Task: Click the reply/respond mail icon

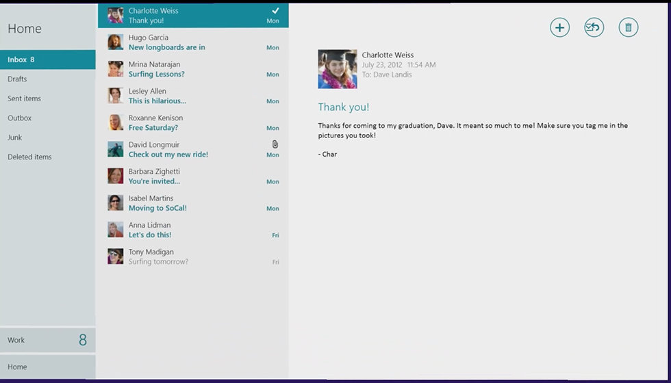Action: click(594, 27)
